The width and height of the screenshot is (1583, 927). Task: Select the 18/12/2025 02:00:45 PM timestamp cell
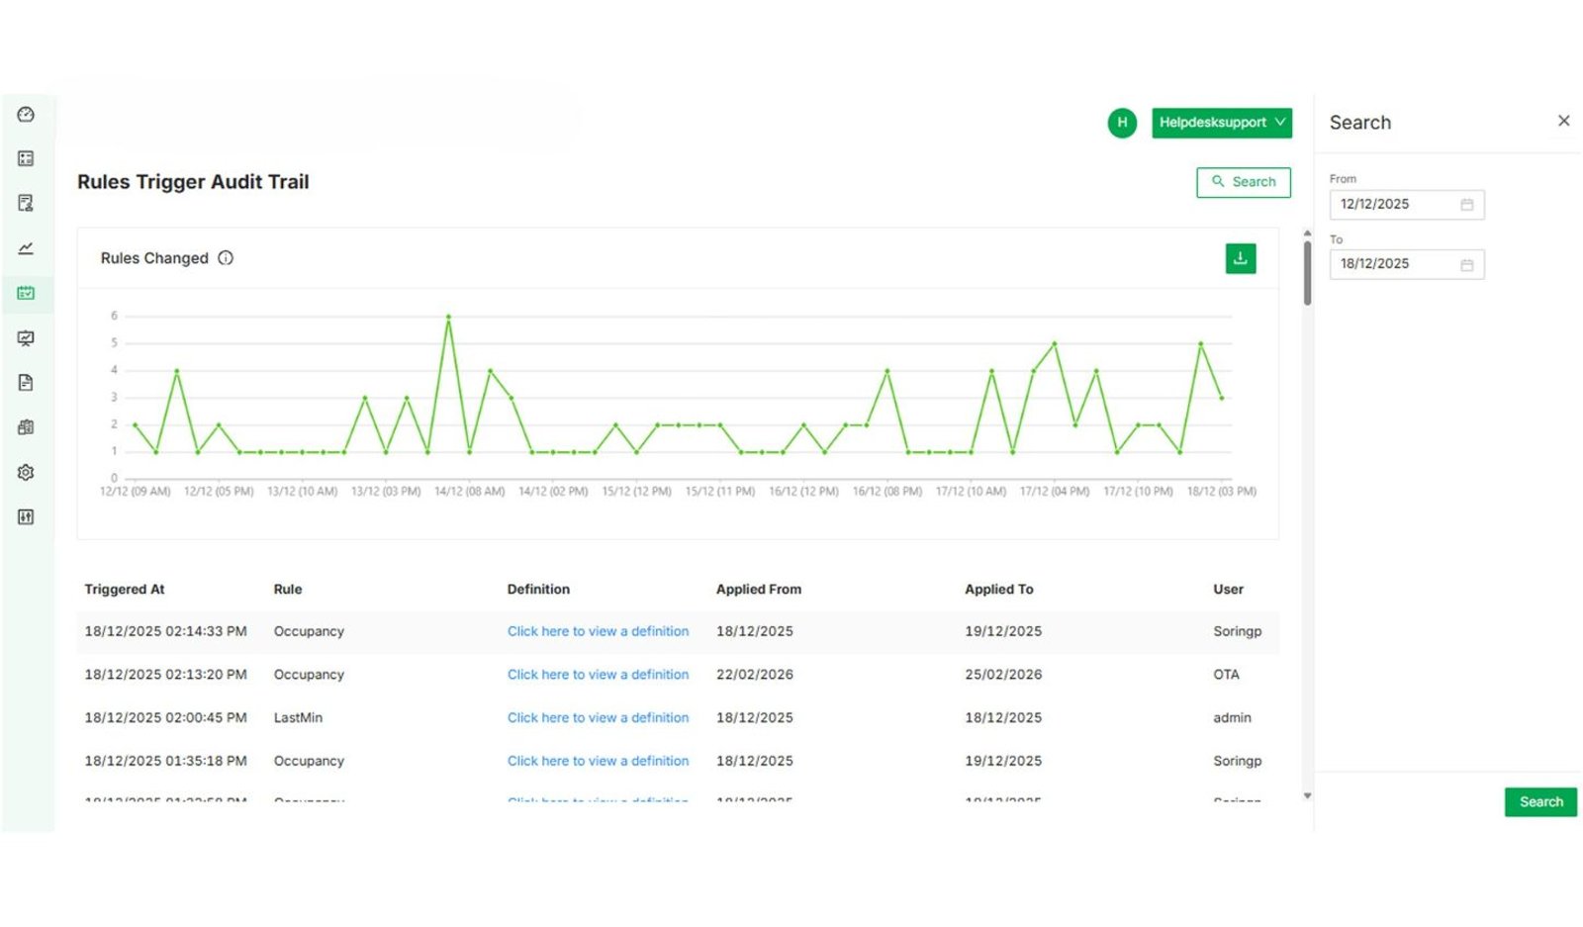(x=165, y=718)
